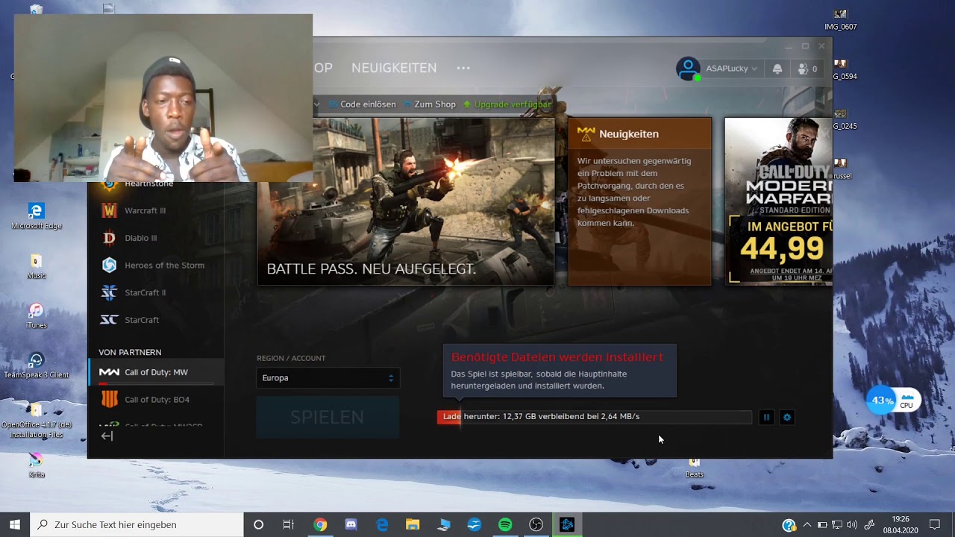This screenshot has height=537, width=955.
Task: Switch to the NEUIGKEITEN tab
Action: coord(394,68)
